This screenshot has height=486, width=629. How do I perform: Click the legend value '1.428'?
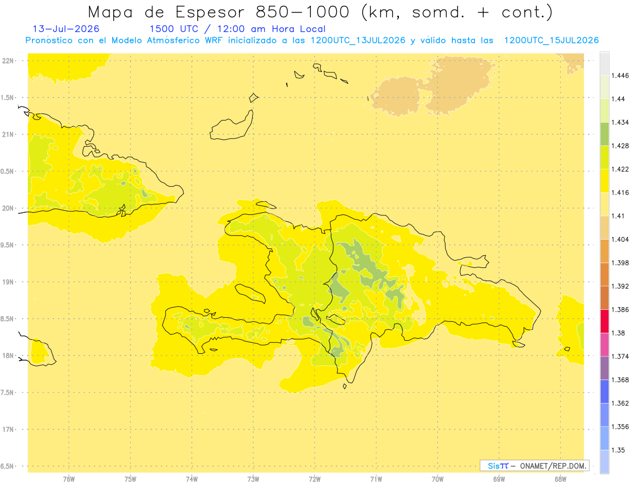(620, 146)
